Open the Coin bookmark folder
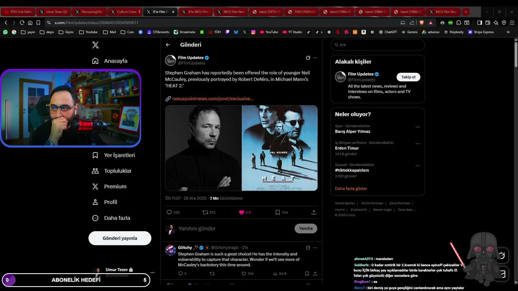 point(127,32)
